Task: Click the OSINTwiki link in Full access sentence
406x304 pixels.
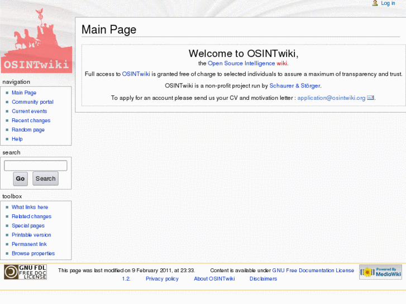Action: [136, 74]
